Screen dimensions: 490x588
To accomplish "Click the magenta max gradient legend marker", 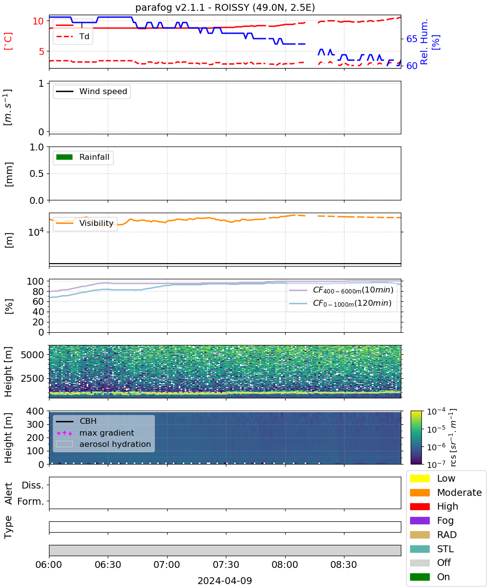I will point(65,433).
